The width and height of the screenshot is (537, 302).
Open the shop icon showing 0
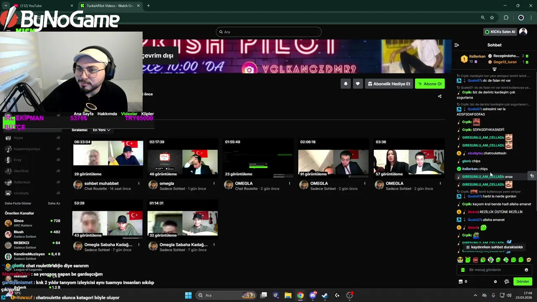463,281
